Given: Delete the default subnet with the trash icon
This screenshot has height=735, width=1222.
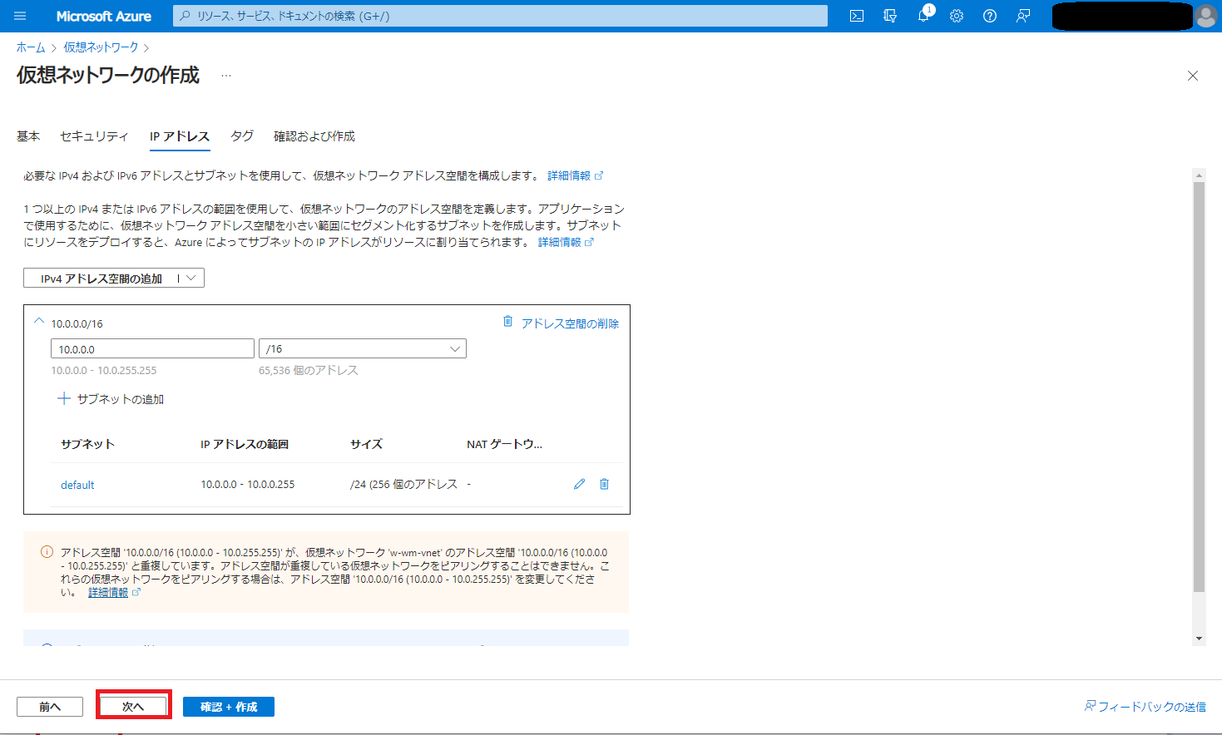Looking at the screenshot, I should click(x=605, y=484).
